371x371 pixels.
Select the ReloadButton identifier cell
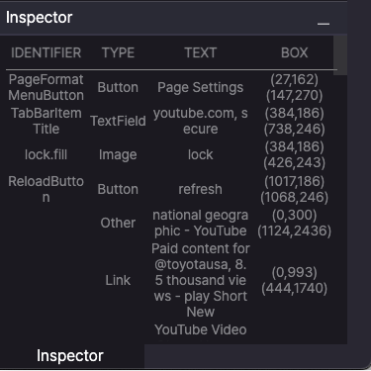coord(46,189)
